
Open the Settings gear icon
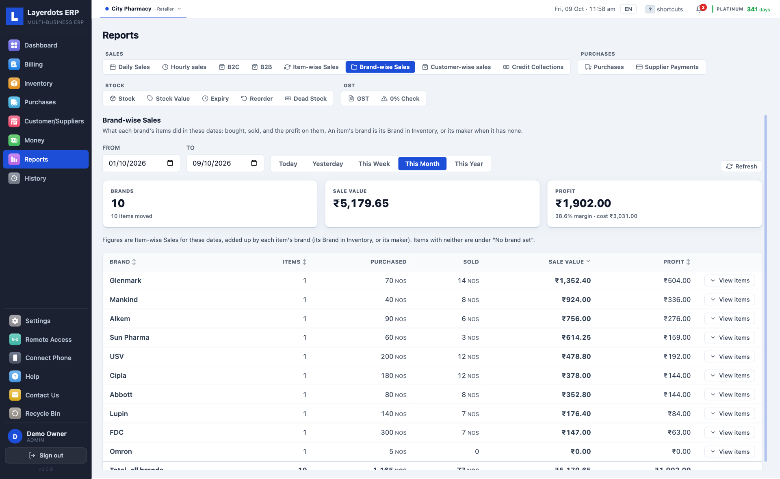(x=15, y=321)
